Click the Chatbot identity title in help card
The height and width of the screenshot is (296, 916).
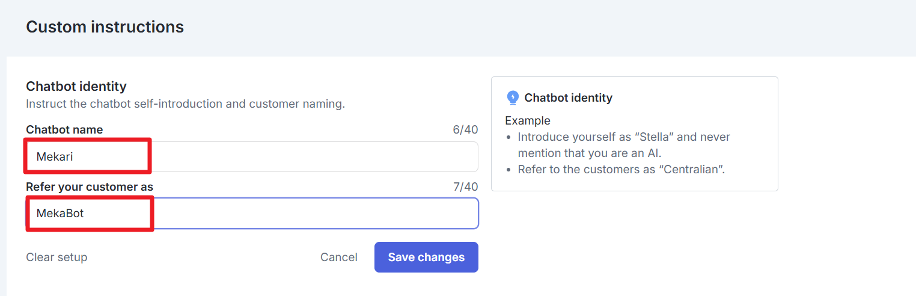pyautogui.click(x=568, y=97)
